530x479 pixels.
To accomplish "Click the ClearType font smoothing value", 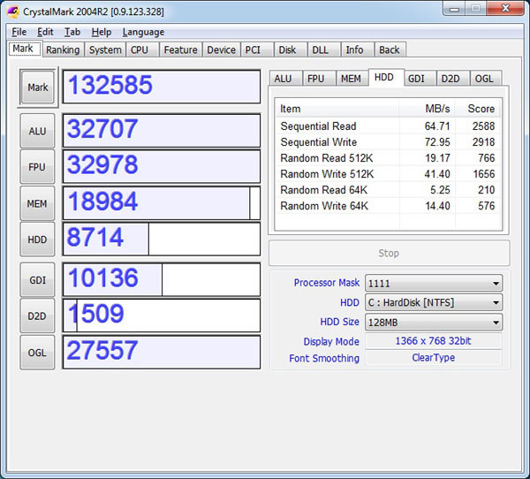I will click(x=434, y=358).
